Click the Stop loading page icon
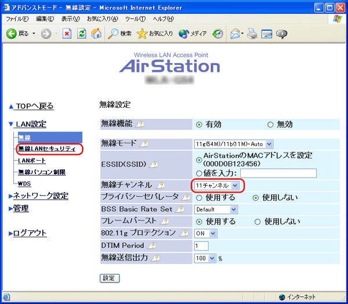The image size is (348, 304). [67, 34]
